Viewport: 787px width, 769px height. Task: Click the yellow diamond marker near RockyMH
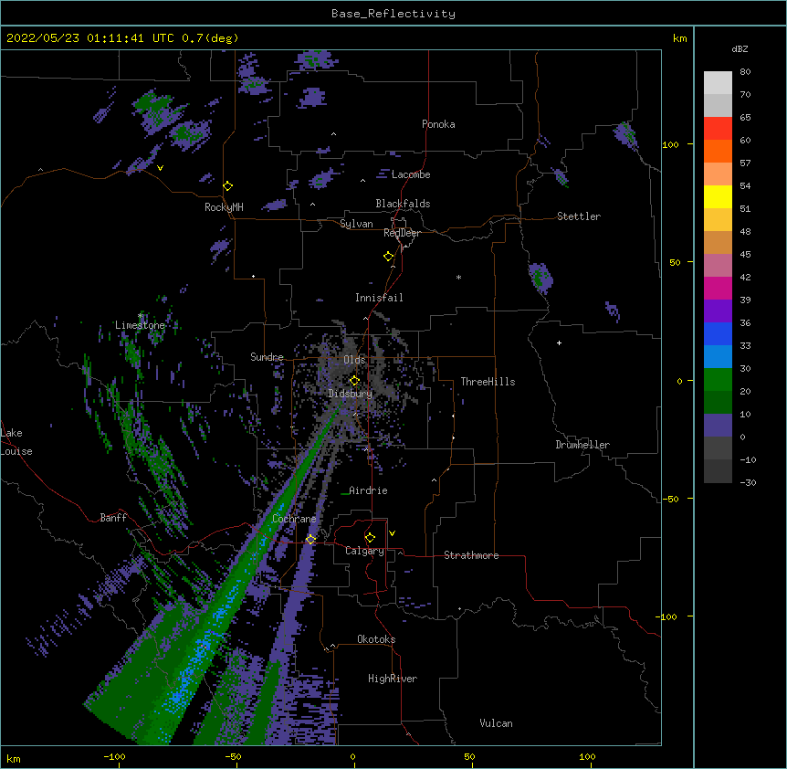coord(228,186)
